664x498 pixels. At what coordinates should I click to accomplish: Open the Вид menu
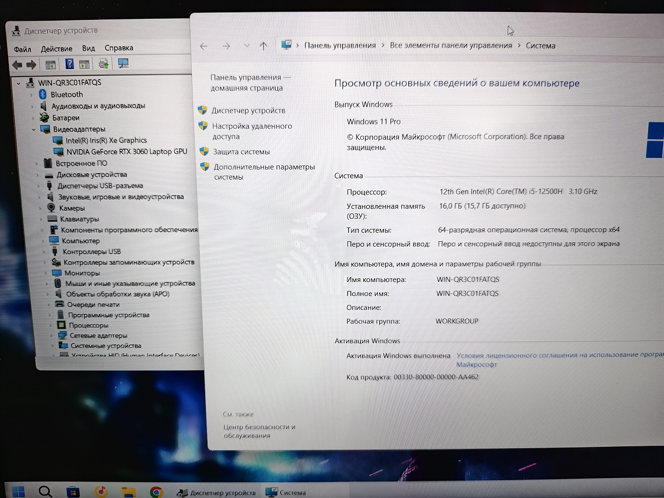click(89, 48)
